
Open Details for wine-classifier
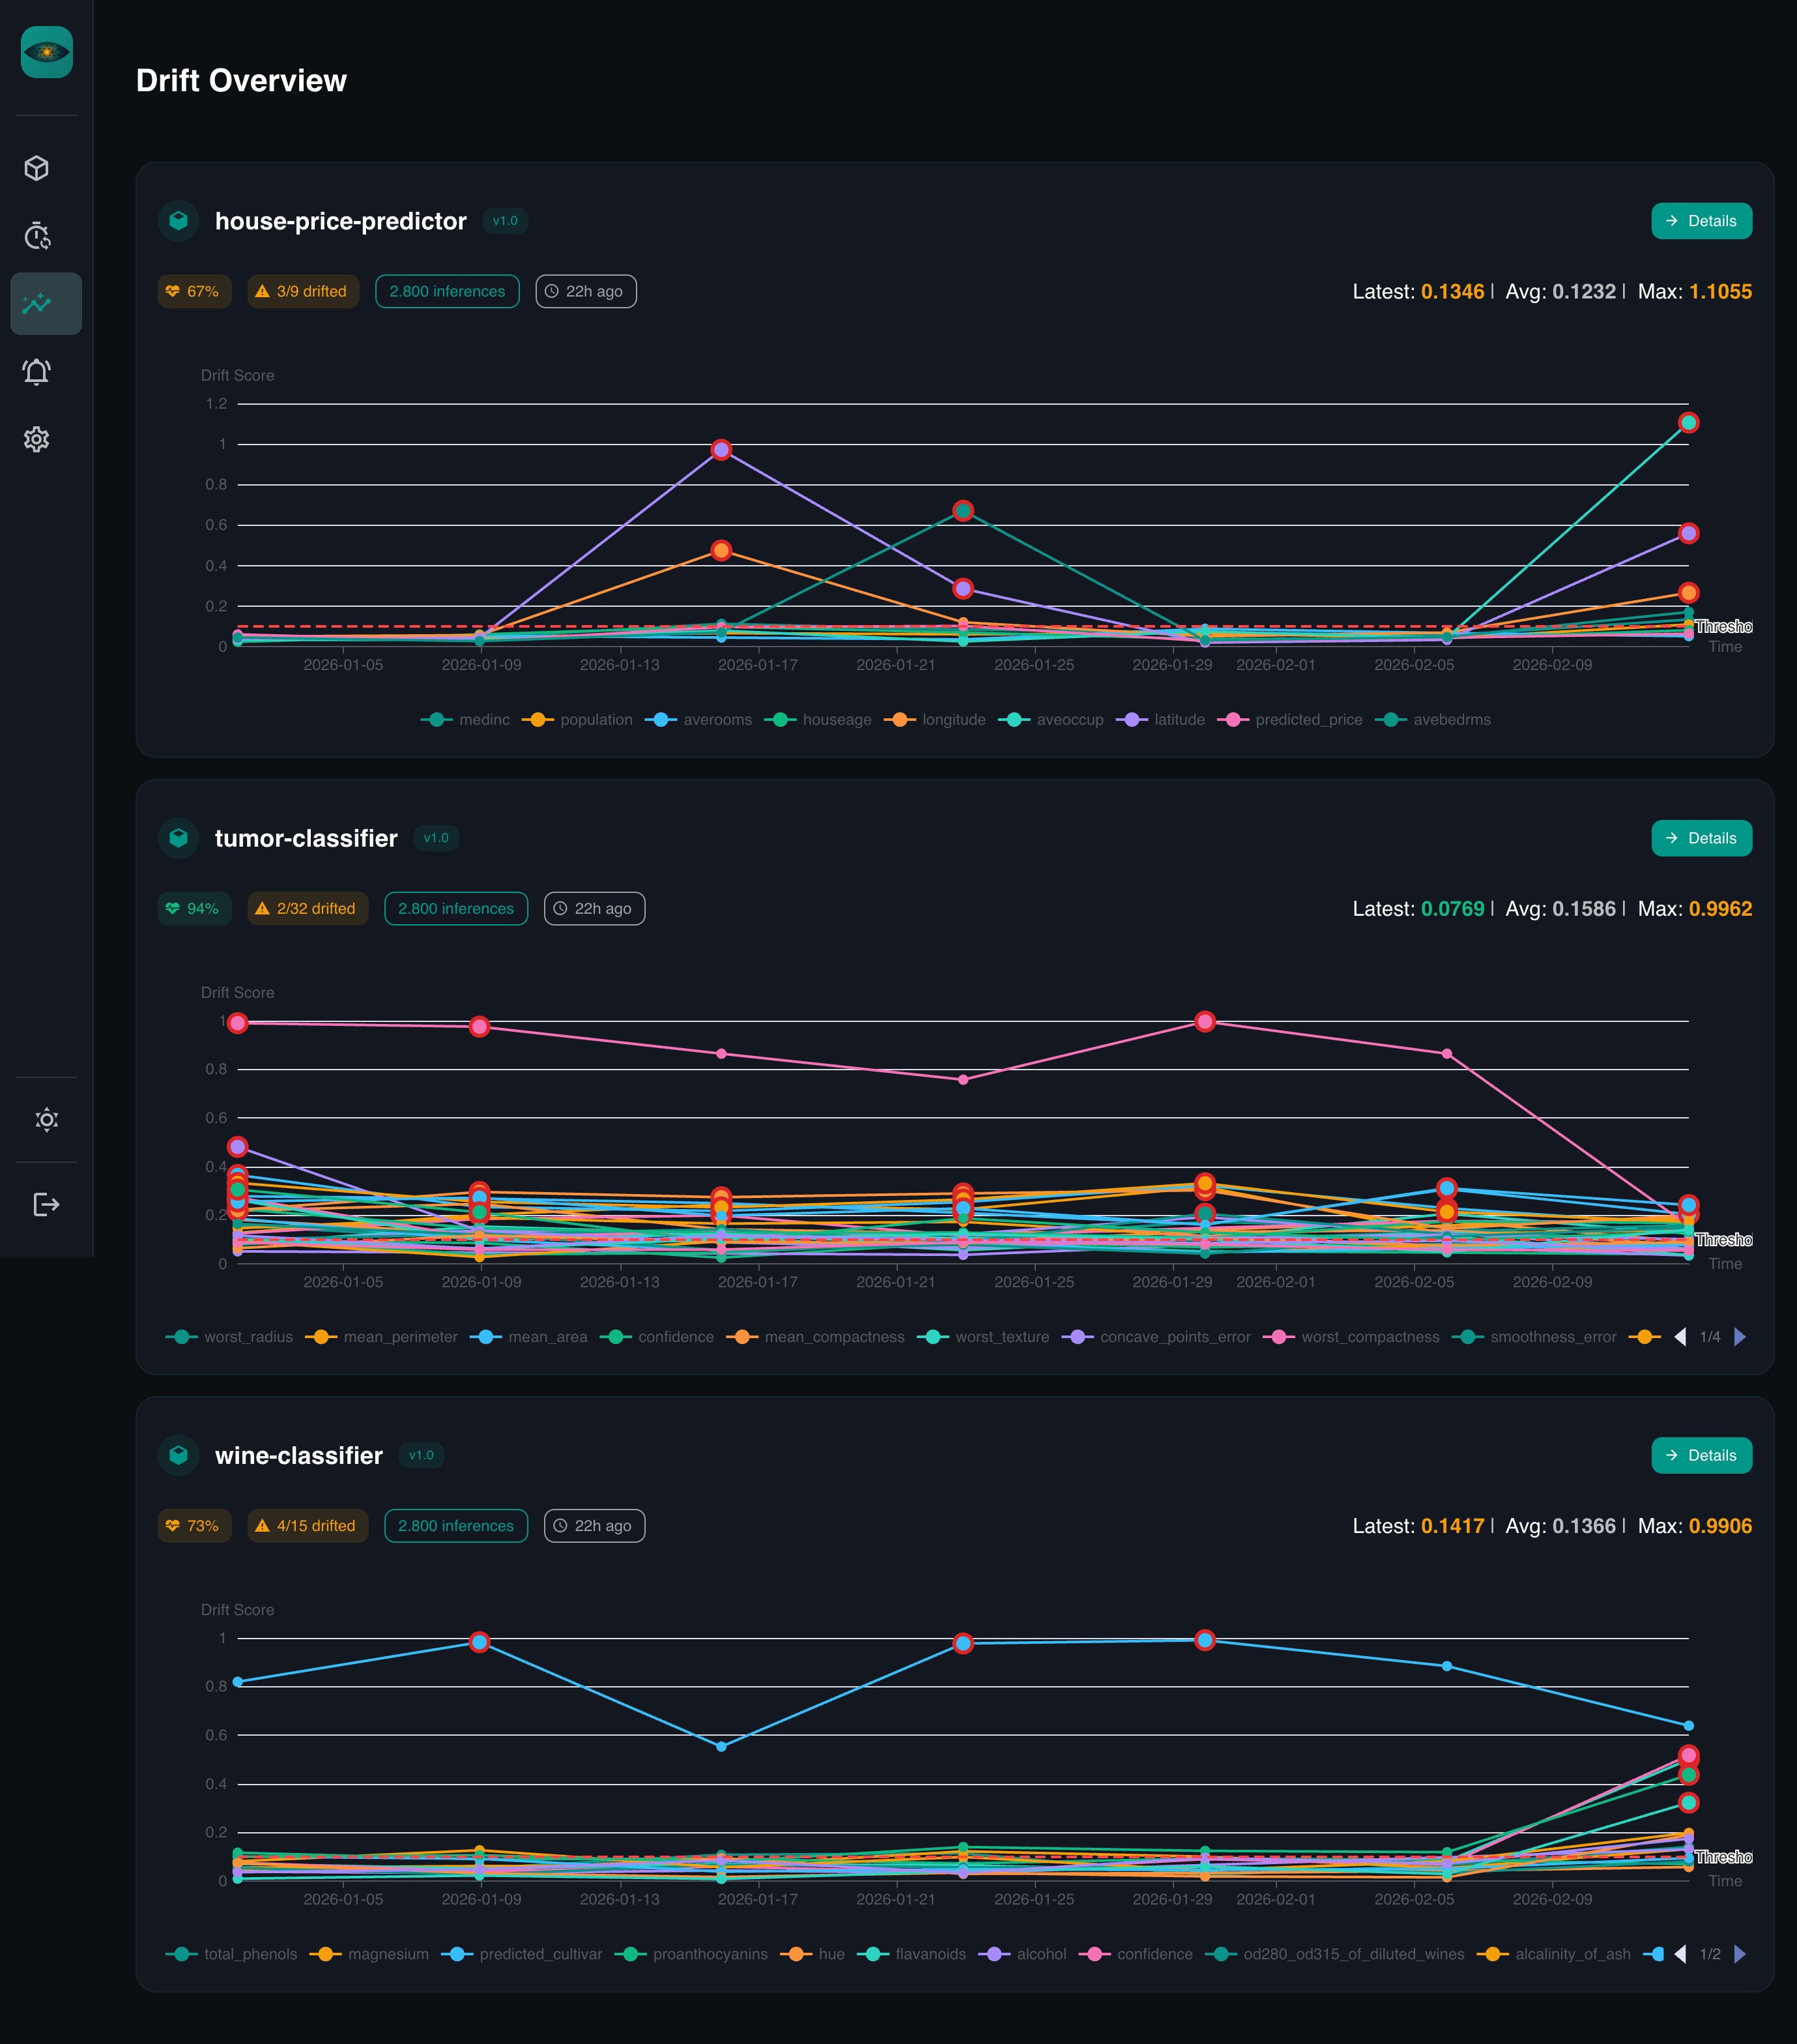pos(1701,1455)
